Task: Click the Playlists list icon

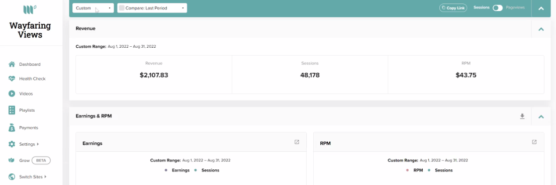Action: 12,110
